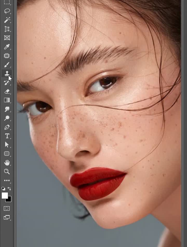Select the Clone Stamp tool
187x247 pixels.
[6, 73]
